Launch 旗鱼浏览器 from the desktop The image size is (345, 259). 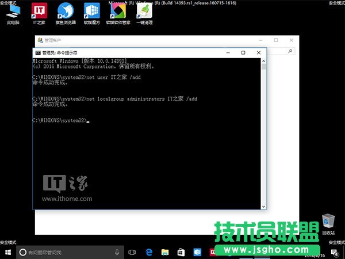(x=65, y=13)
